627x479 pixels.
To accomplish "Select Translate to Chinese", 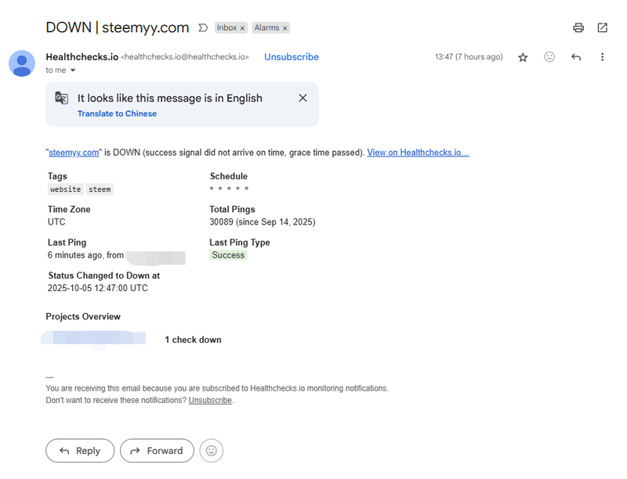I will (x=117, y=113).
